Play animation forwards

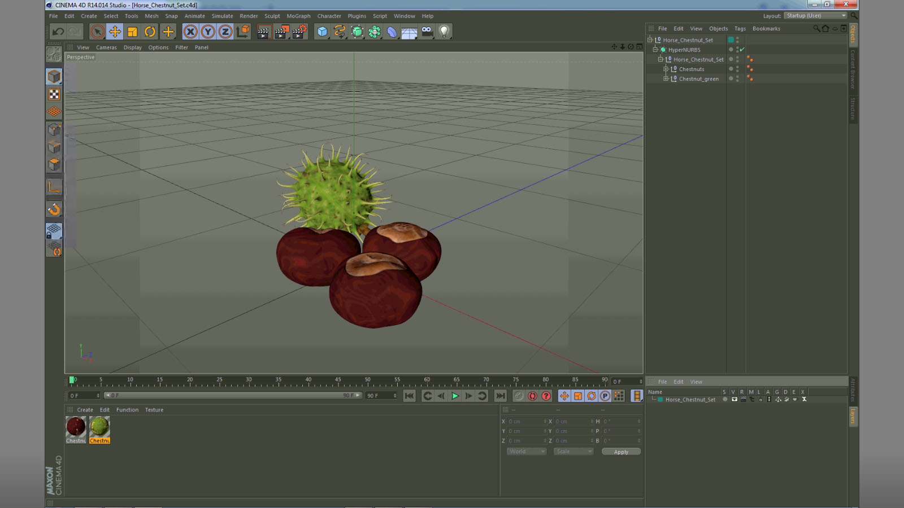click(x=455, y=396)
